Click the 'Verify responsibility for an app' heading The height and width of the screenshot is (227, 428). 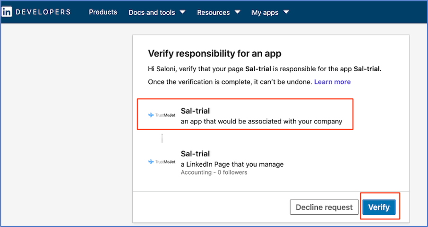(x=214, y=53)
